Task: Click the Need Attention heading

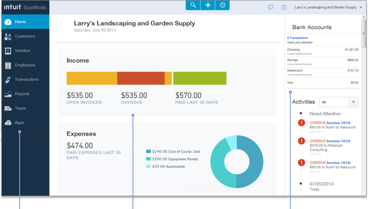Action: [x=325, y=114]
